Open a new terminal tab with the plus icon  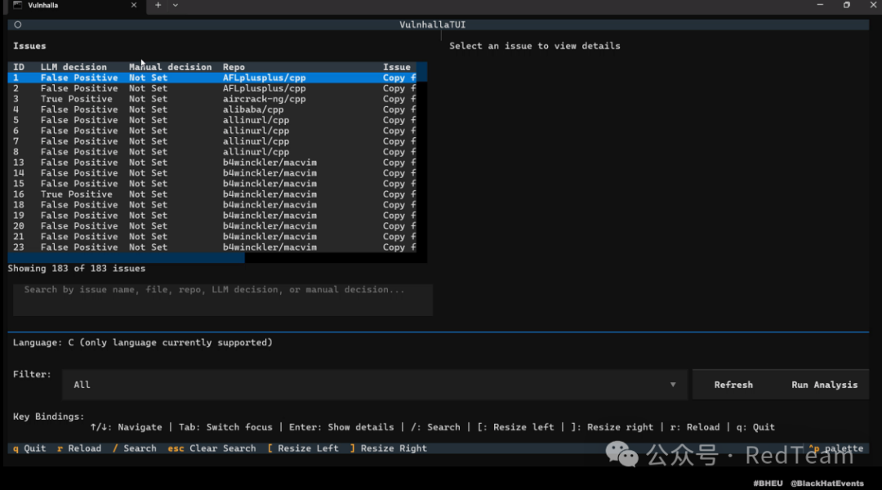(158, 5)
